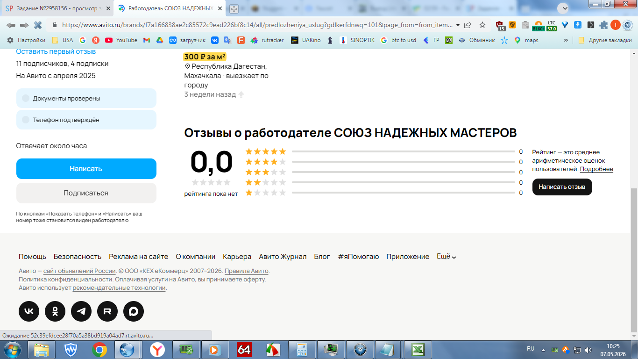This screenshot has height=359, width=638.
Task: Stop page loading with X button
Action: 38,25
